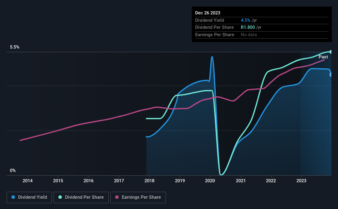Click the 2014 label on the x-axis

[28, 181]
